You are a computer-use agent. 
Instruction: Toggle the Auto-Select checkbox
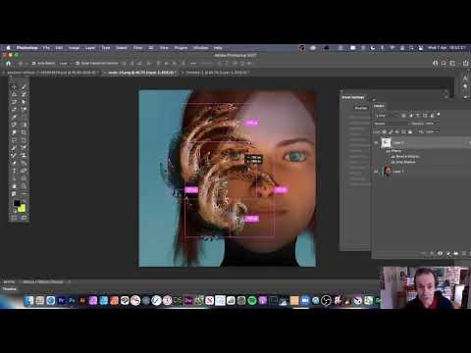(33, 63)
